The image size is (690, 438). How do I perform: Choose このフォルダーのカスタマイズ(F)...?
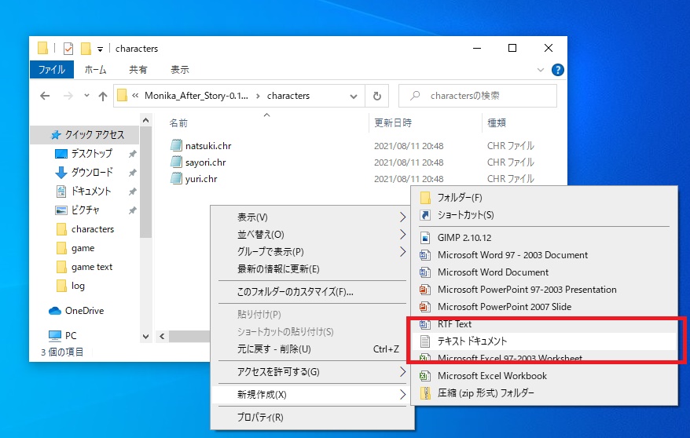[313, 292]
